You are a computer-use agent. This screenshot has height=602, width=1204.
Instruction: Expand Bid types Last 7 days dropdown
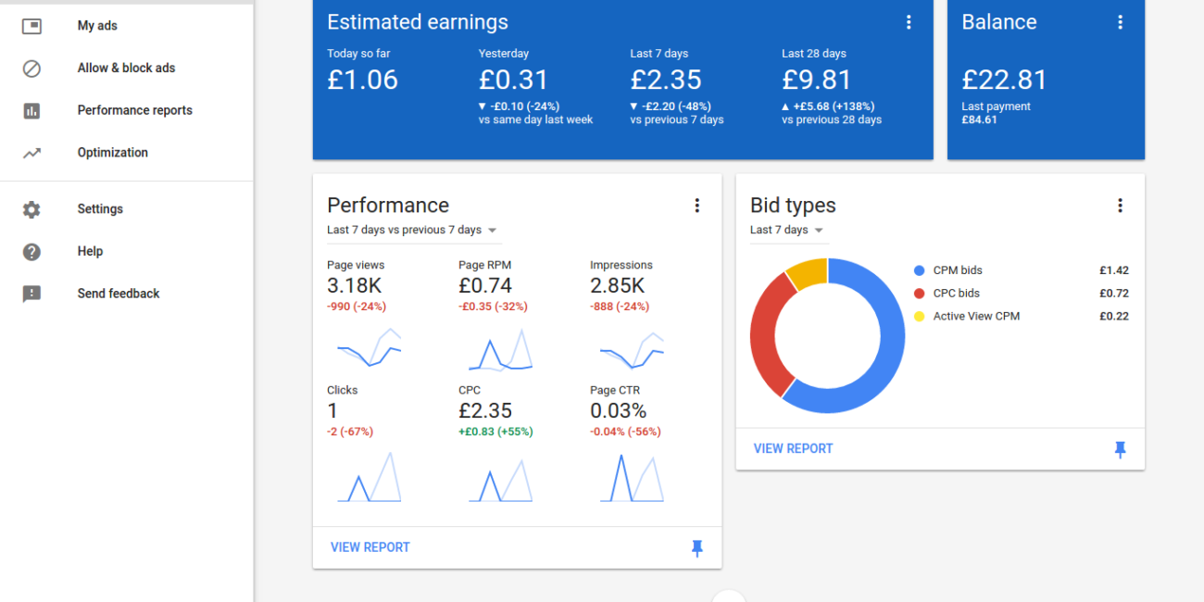point(818,231)
